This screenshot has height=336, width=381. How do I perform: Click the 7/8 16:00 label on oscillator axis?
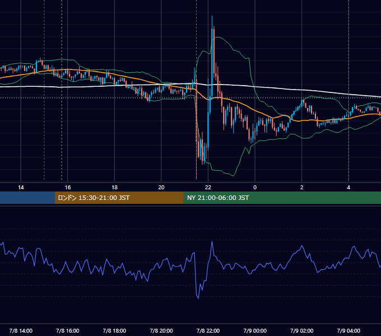click(68, 330)
